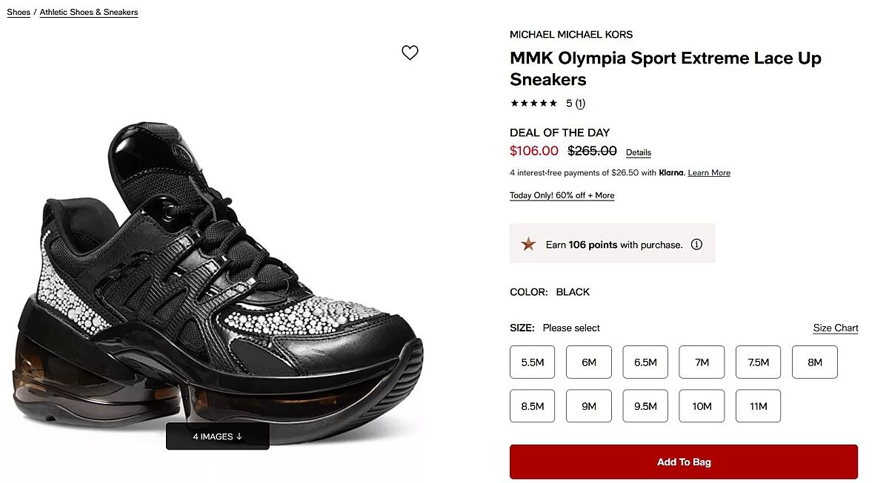Pick size 9.5M
Image resolution: width=889 pixels, height=483 pixels.
pyautogui.click(x=645, y=406)
